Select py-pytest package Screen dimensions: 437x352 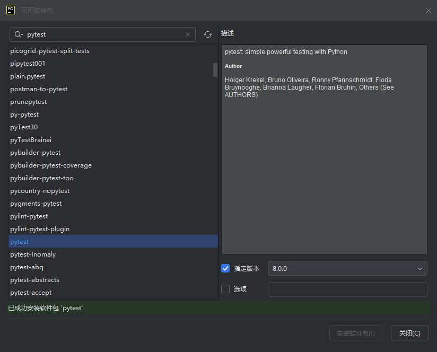(113, 115)
